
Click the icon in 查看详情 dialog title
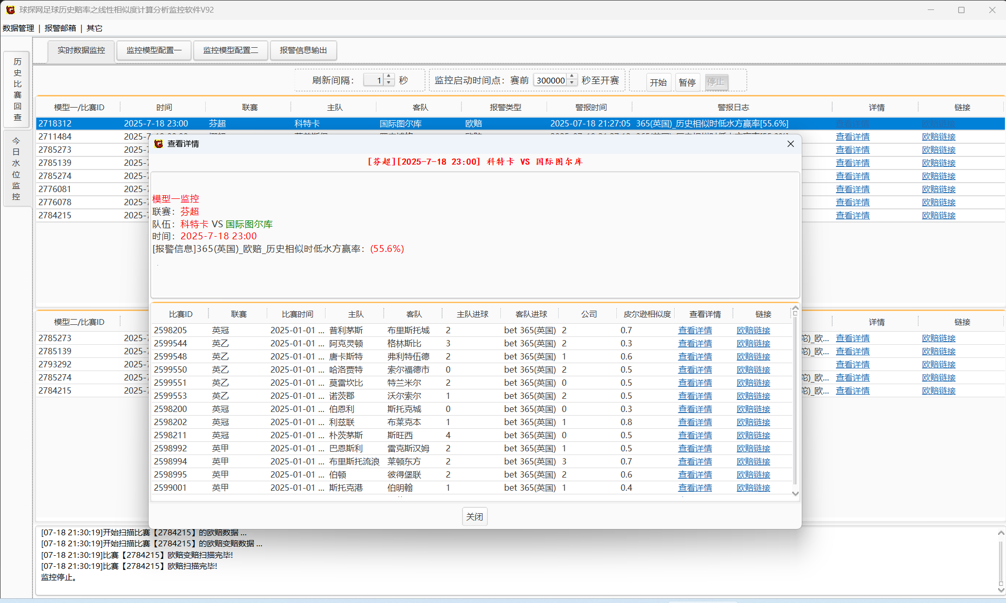159,144
